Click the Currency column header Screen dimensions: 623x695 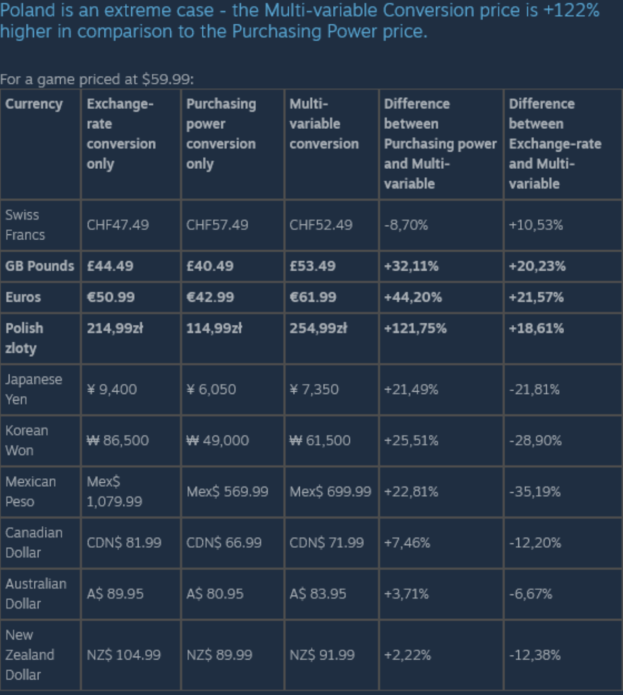click(40, 144)
